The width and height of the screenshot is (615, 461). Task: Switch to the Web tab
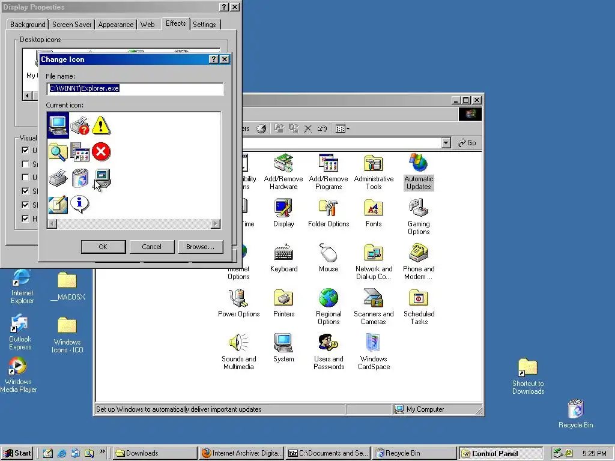(x=148, y=24)
